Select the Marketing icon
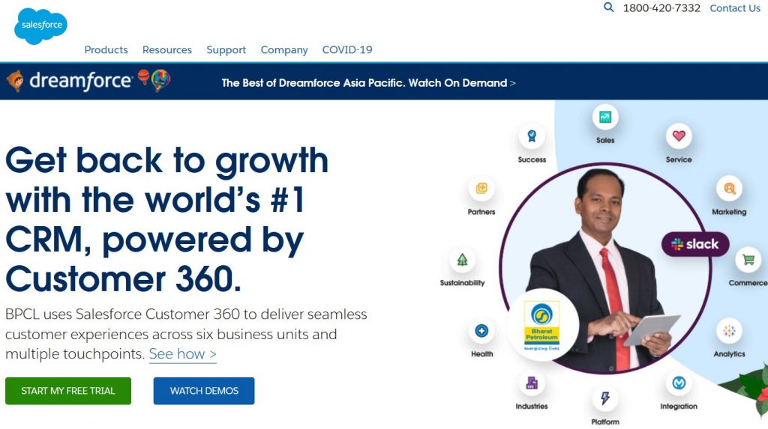This screenshot has height=429, width=768. tap(729, 189)
